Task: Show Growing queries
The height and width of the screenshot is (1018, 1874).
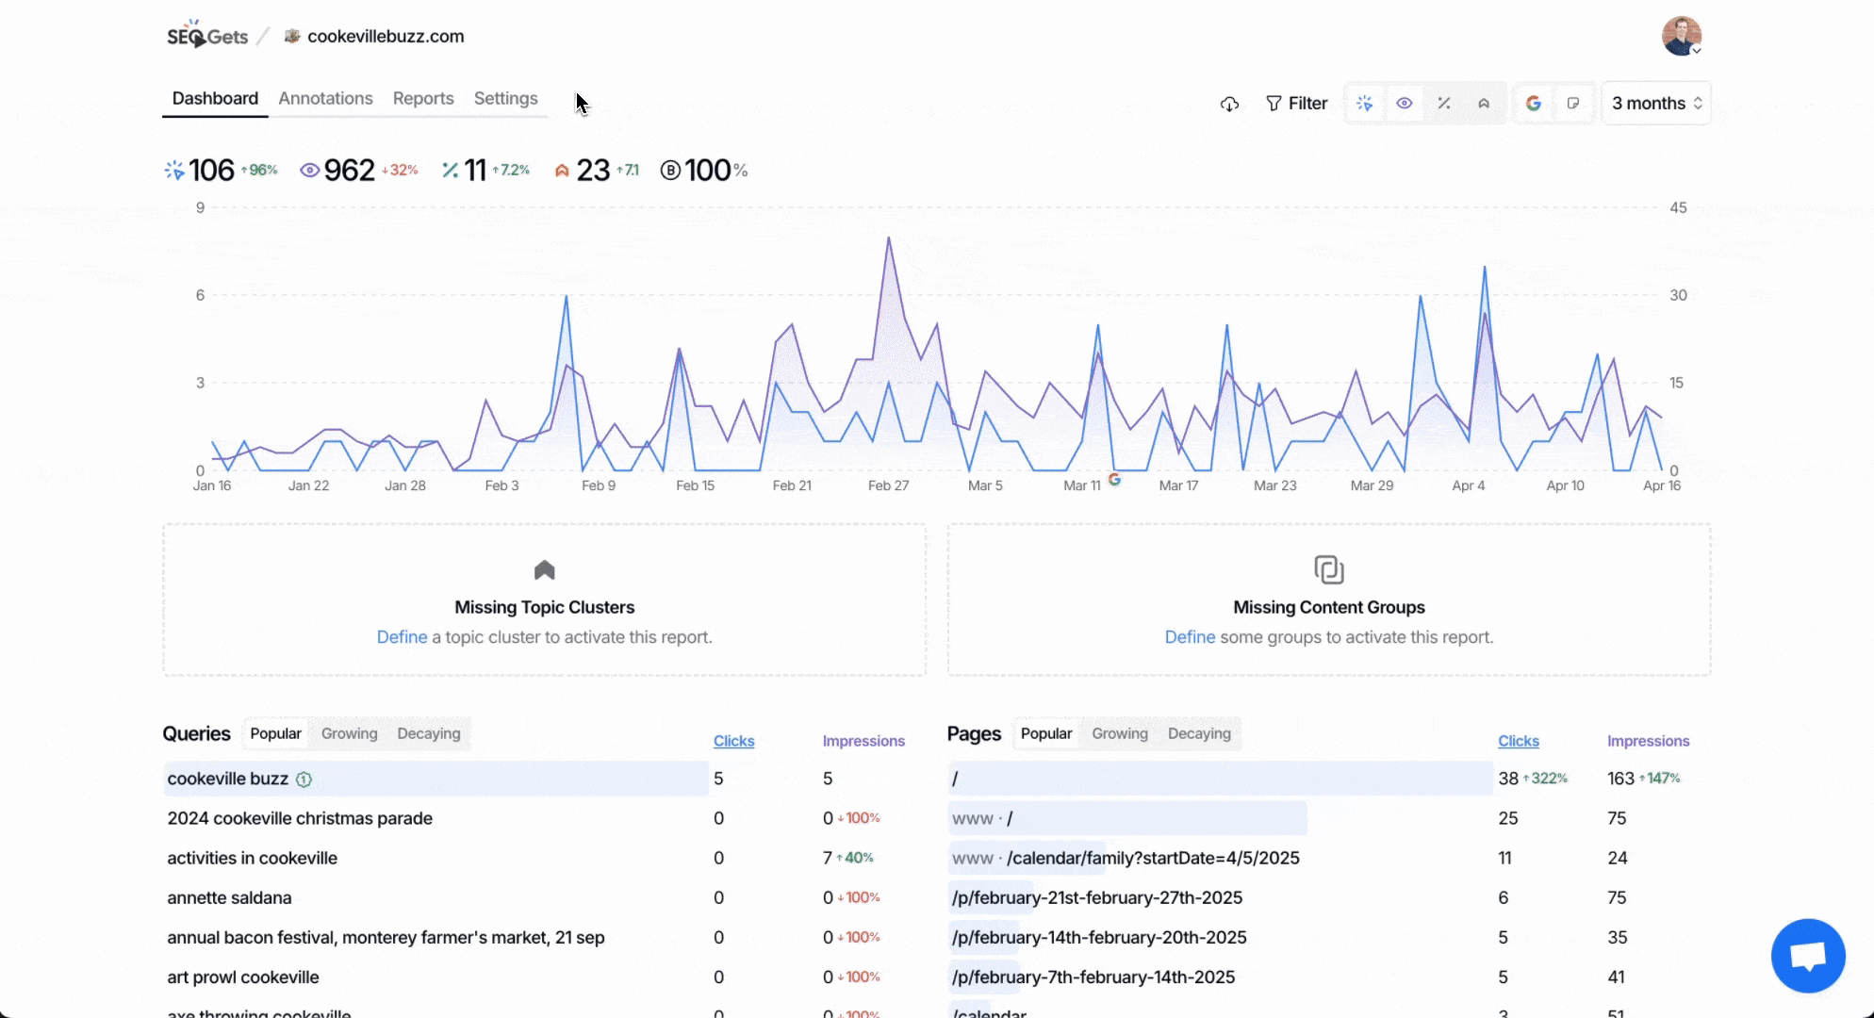Action: (x=349, y=734)
